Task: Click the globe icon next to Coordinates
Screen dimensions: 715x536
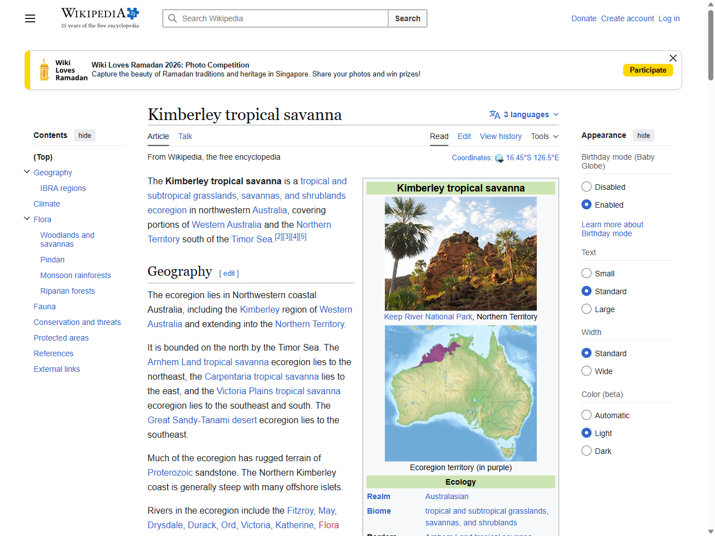Action: (x=499, y=158)
